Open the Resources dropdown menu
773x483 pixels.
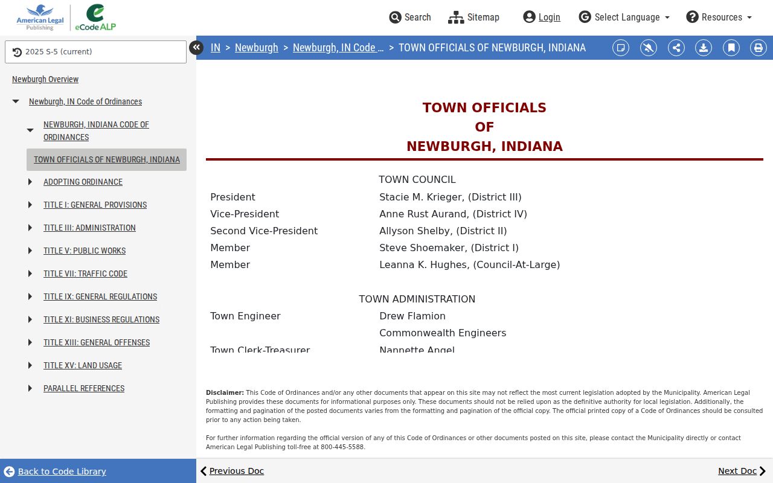click(x=719, y=18)
